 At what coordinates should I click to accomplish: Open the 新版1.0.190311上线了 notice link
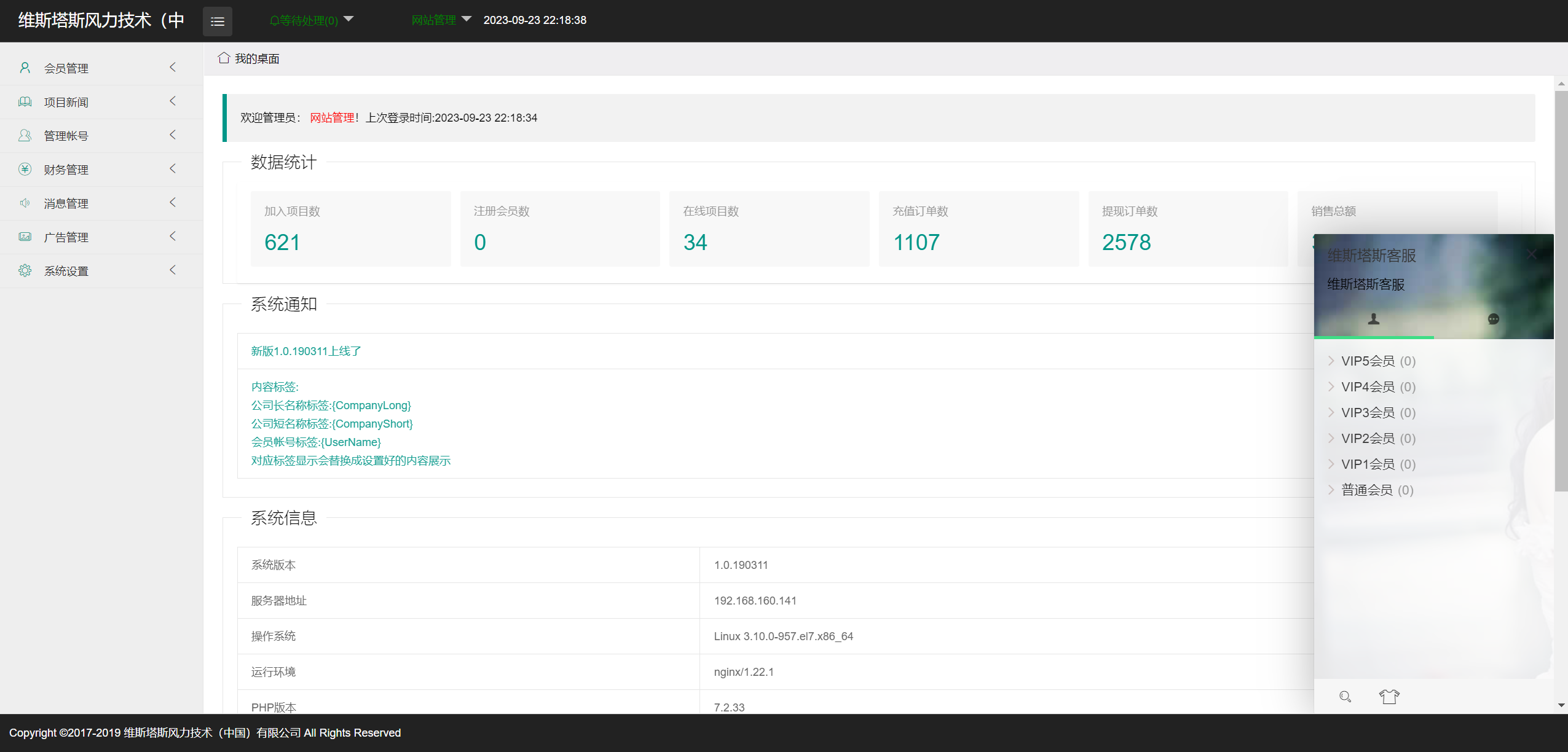point(305,351)
